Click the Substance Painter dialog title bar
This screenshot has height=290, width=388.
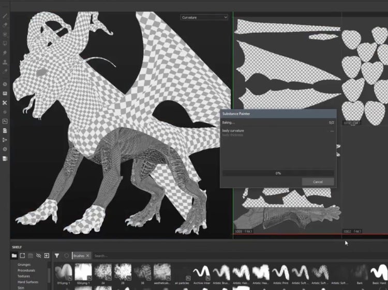(278, 114)
